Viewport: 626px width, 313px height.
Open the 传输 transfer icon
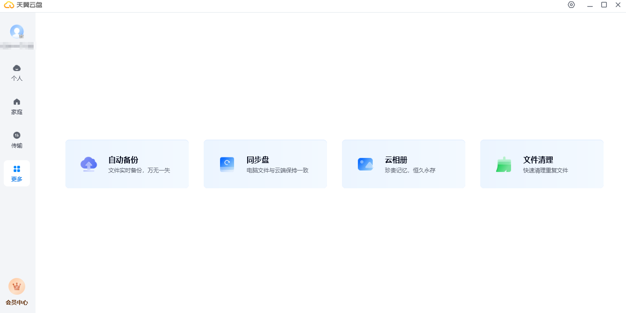pyautogui.click(x=17, y=135)
